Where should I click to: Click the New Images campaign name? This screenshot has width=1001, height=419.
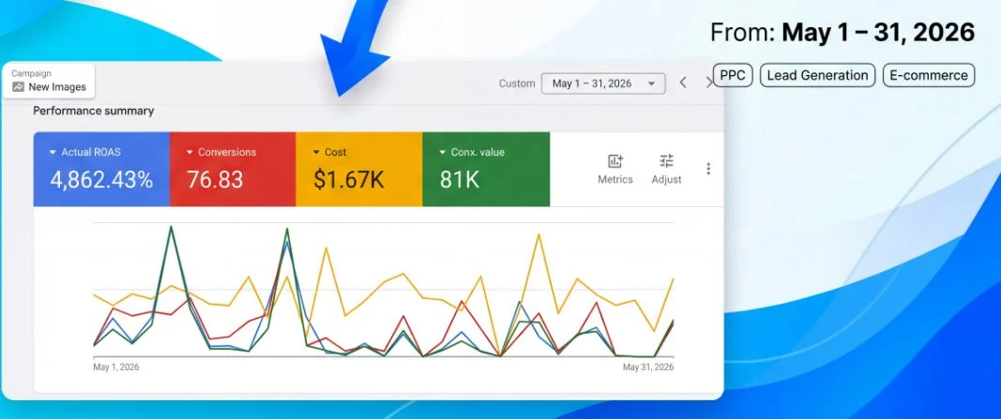(x=57, y=87)
